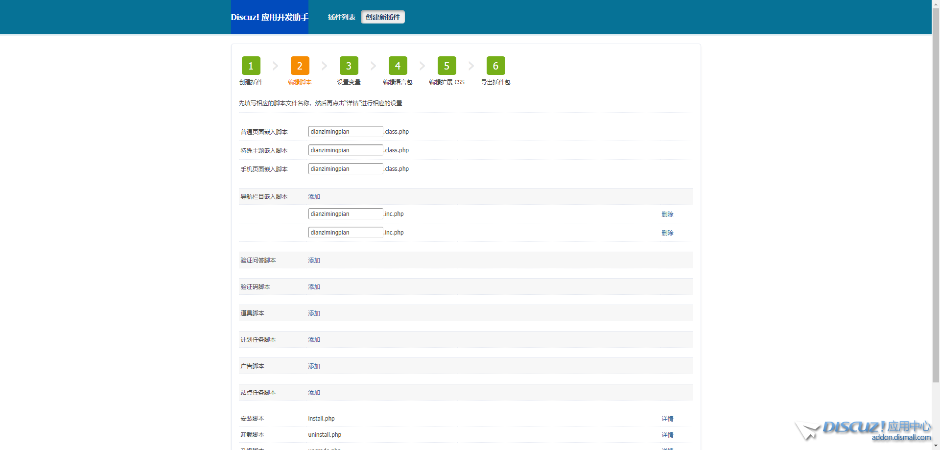The image size is (940, 450).
Task: Add a 验证问答脚本 entry
Action: tap(314, 261)
